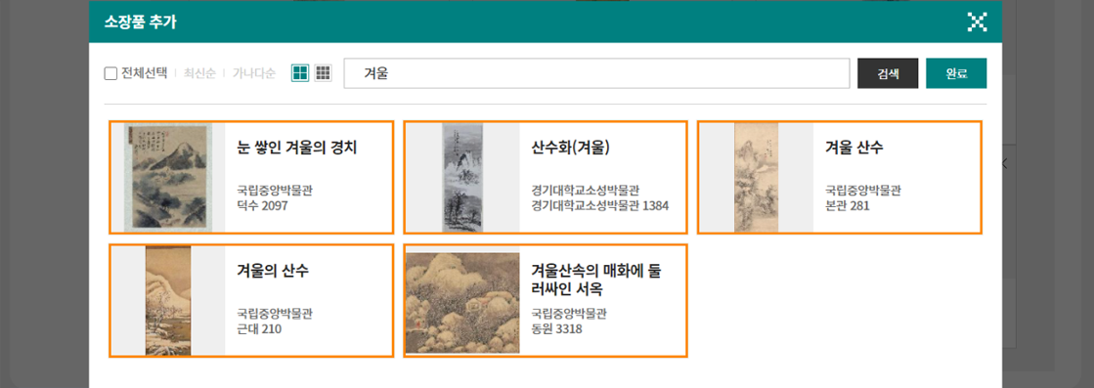1094x388 pixels.
Task: Select thumbnail of 산수화(겨울)
Action: (x=461, y=177)
